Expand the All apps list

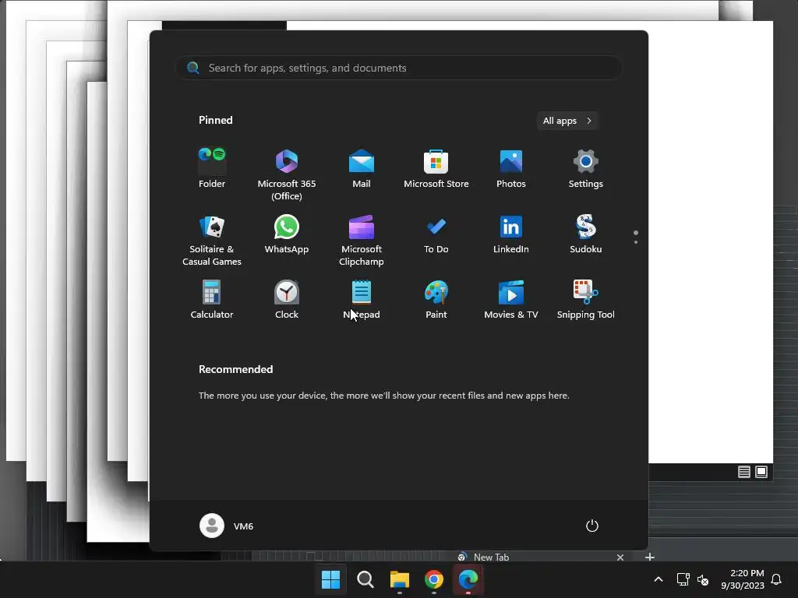[567, 121]
